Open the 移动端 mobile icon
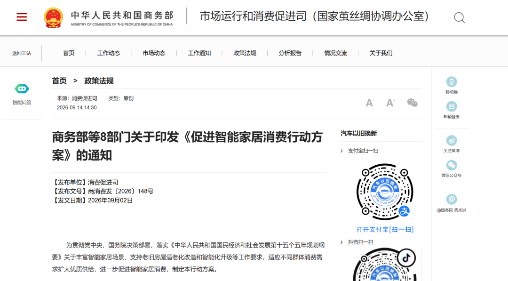 (451, 82)
